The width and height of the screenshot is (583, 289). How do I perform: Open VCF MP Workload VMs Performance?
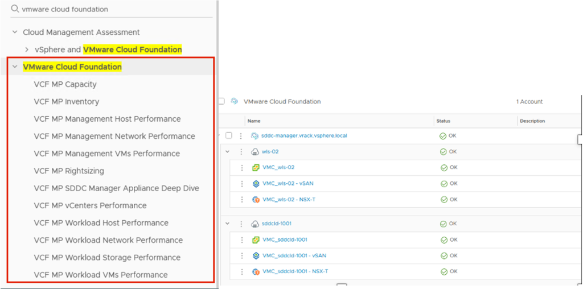(100, 275)
